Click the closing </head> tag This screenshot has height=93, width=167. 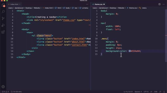click(x=26, y=23)
